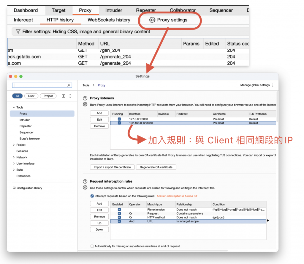
Task: Expand the Suite tree node
Action: pyautogui.click(x=14, y=170)
